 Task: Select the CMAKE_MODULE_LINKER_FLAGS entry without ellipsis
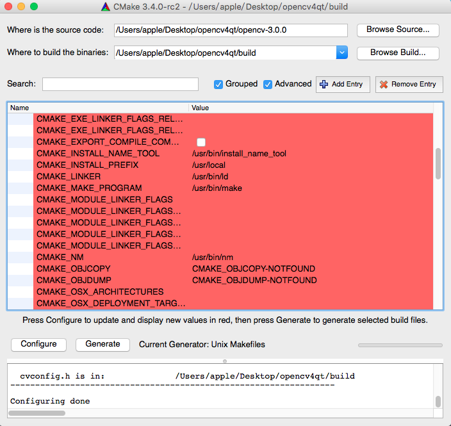[104, 200]
